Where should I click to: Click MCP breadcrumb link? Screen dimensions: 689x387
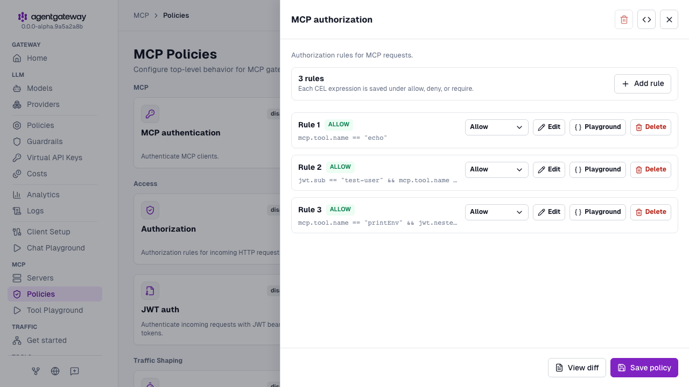click(141, 16)
